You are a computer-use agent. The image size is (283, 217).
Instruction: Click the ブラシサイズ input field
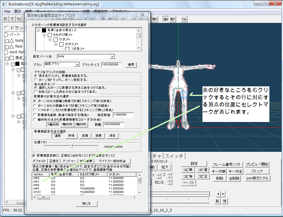[x=113, y=65]
